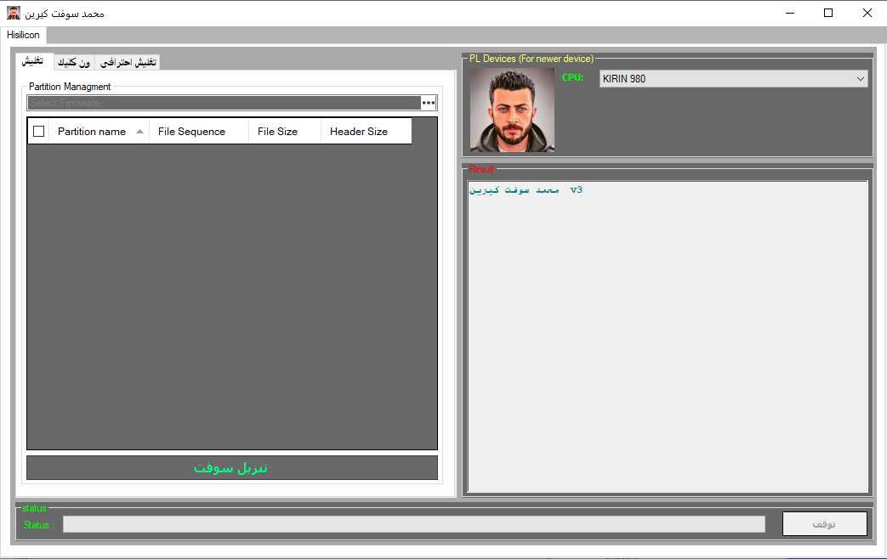The width and height of the screenshot is (887, 559).
Task: Switch to the "تفليش احترافى" tab
Action: point(128,62)
